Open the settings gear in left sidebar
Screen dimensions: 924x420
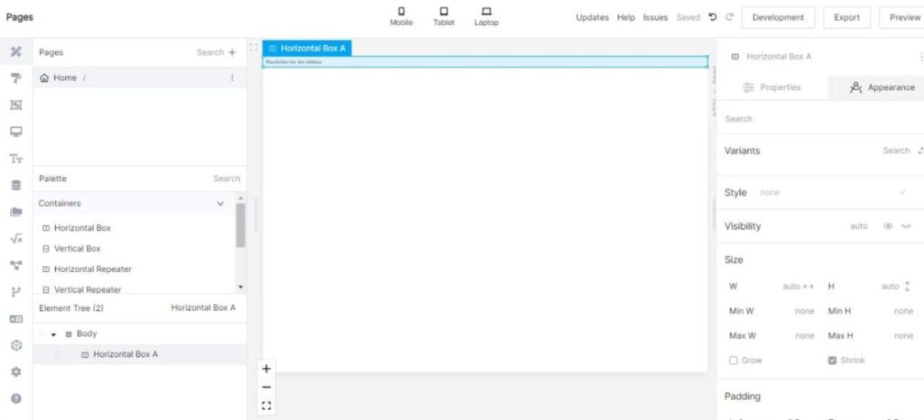15,371
